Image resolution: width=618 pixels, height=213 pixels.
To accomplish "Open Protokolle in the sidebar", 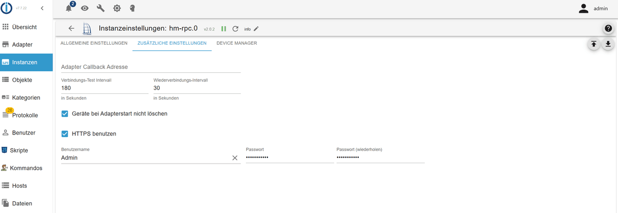I will [26, 115].
